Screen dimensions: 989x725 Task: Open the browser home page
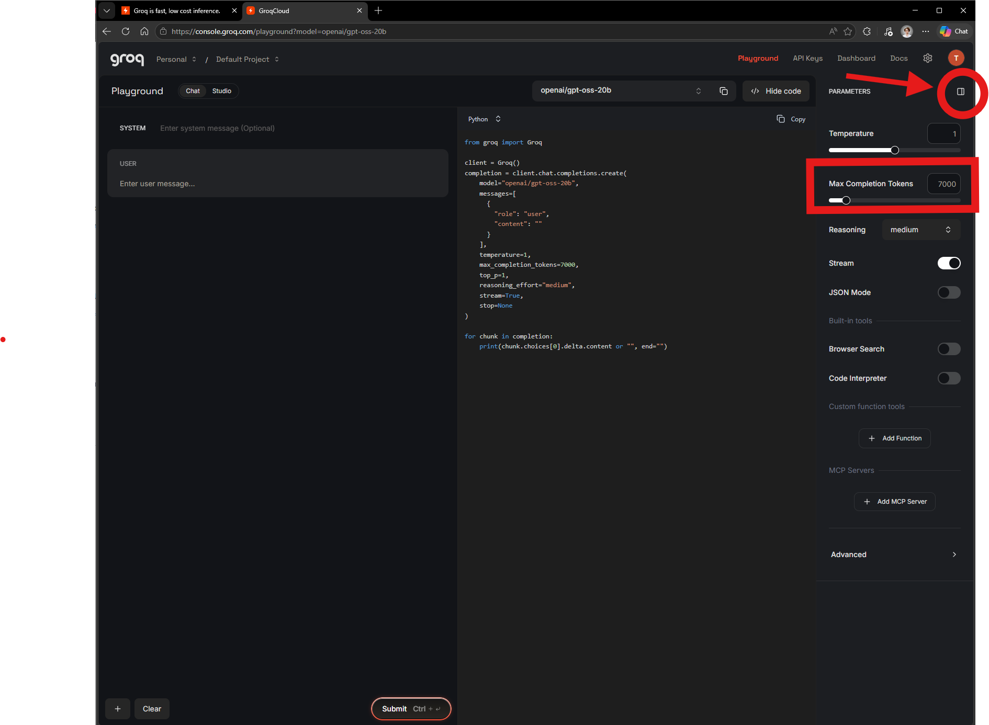(144, 31)
